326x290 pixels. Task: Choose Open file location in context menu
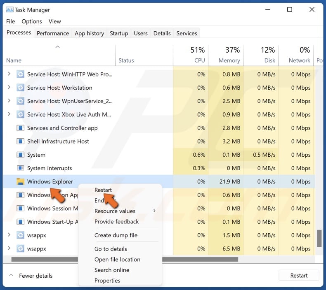[x=117, y=259]
